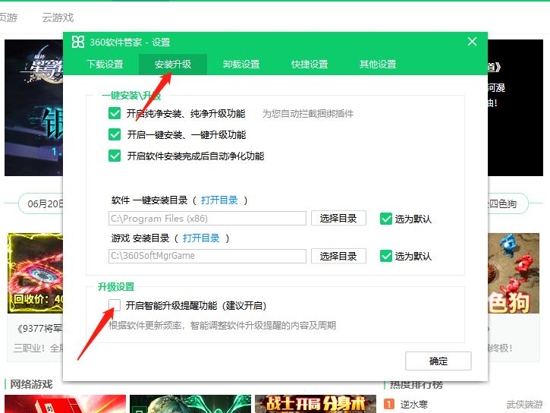Click 选择目录 for game install path

click(x=338, y=256)
